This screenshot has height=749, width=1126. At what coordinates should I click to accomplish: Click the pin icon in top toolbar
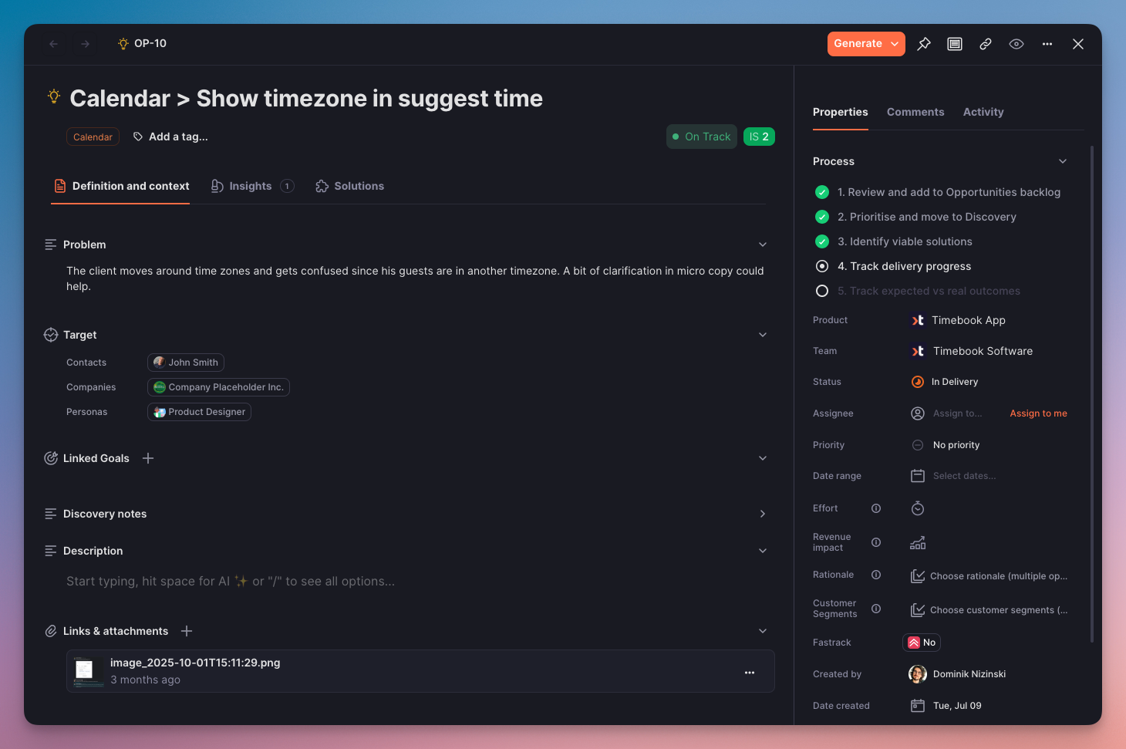pos(923,44)
